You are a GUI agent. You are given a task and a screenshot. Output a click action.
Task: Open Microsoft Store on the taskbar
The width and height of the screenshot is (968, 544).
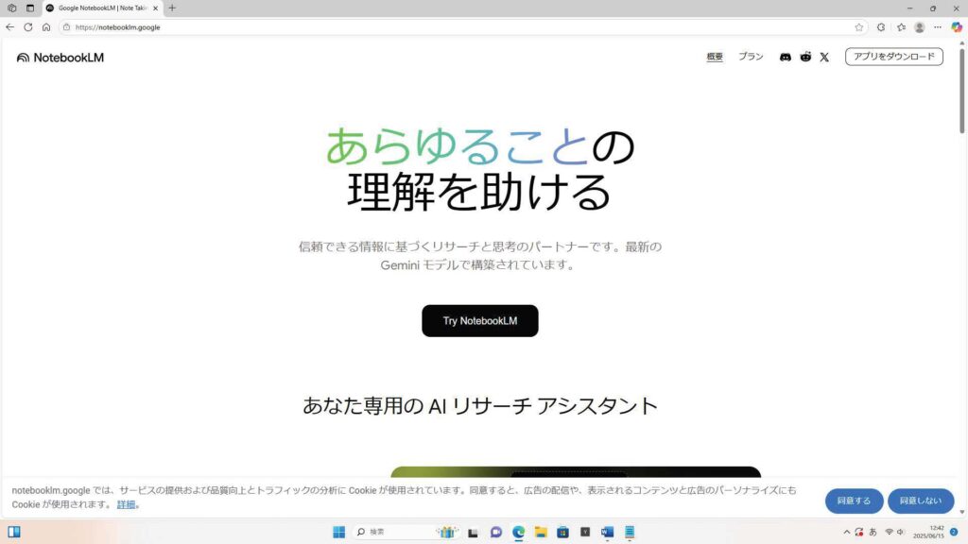(562, 532)
